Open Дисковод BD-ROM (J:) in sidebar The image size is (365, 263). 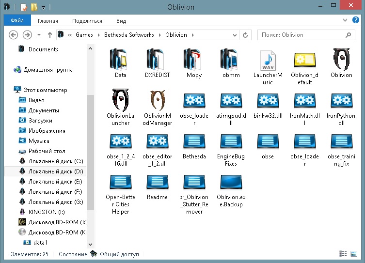click(57, 222)
